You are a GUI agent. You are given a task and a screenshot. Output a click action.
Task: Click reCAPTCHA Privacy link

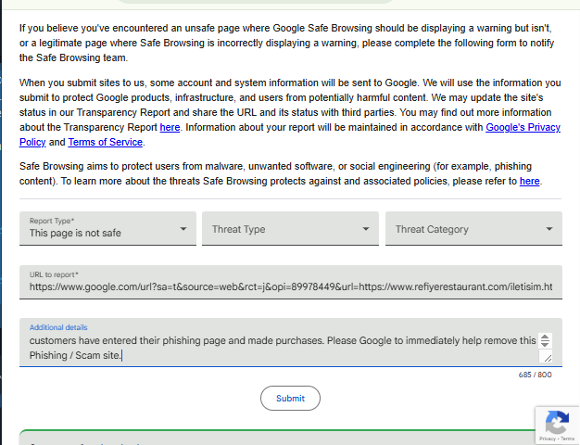coord(545,439)
